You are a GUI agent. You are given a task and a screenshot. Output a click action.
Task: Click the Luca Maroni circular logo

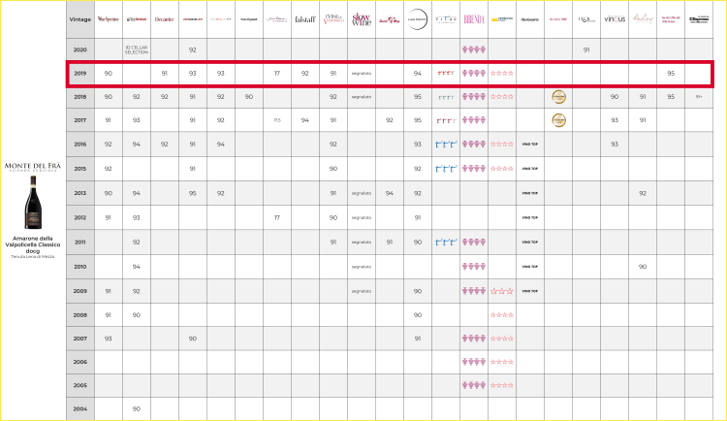tap(417, 19)
